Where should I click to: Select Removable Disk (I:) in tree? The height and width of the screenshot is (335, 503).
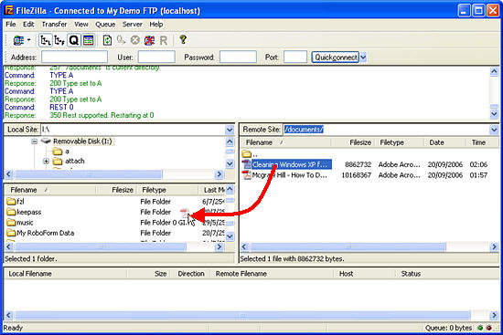[82, 141]
